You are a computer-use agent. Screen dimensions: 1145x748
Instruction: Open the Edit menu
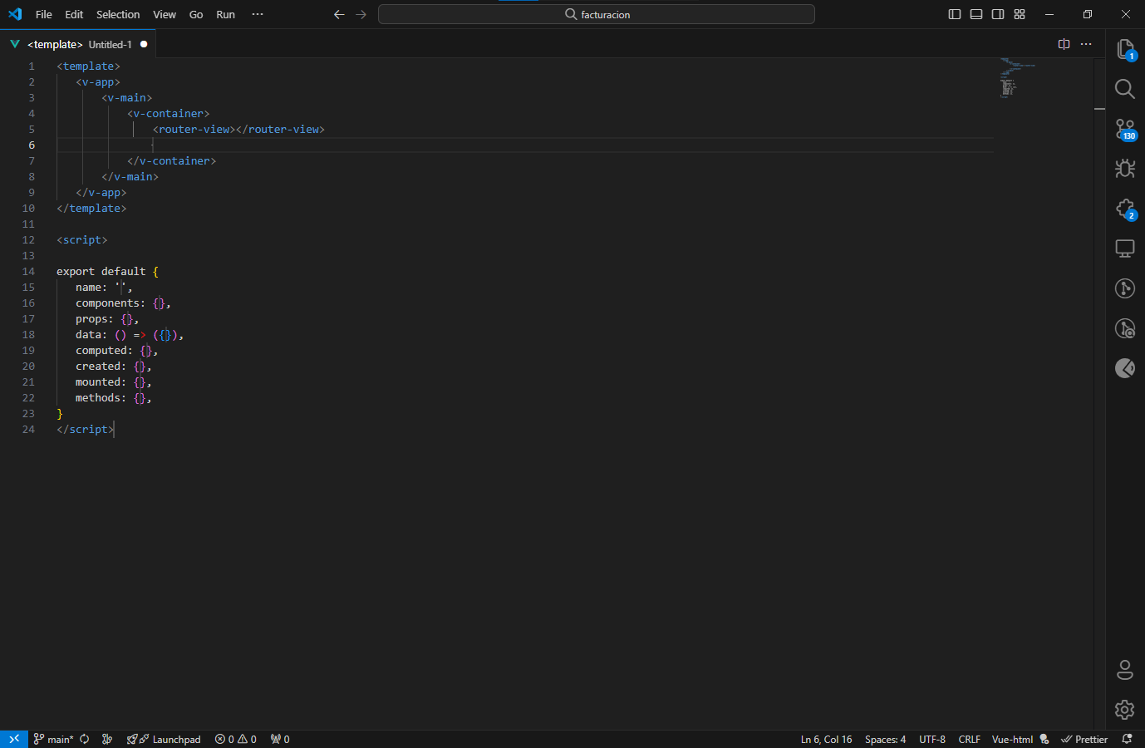[x=74, y=14]
